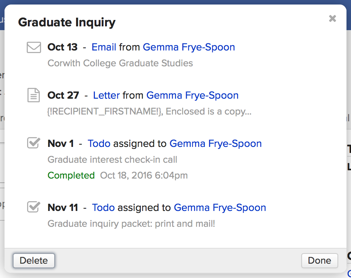This screenshot has height=278, width=351.
Task: Click the envelope icon beside Oct 13
Action: point(34,47)
